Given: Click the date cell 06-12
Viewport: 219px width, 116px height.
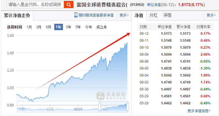Looking at the screenshot, I should (x=144, y=34).
